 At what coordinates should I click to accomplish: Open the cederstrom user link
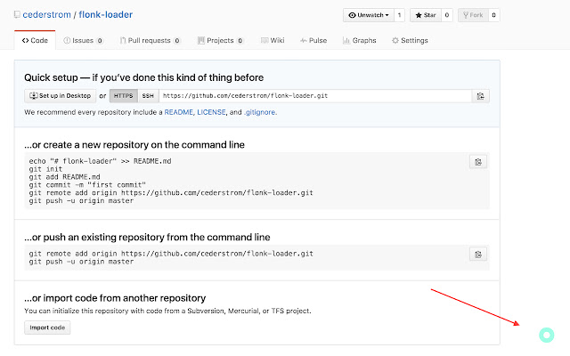(46, 15)
